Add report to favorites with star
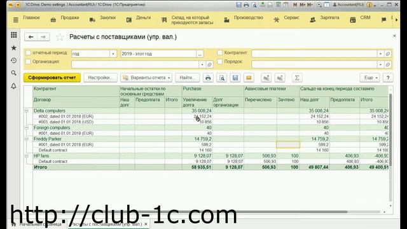Screen dimensions: 407x229 tap(60, 37)
